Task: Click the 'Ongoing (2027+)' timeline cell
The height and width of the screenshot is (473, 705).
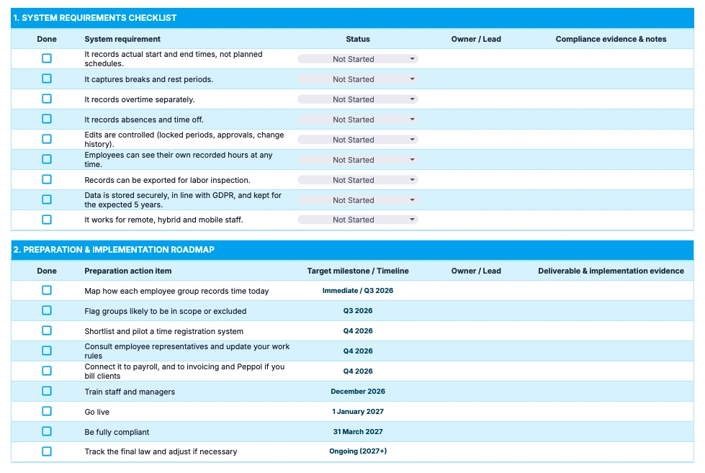Action: pos(358,451)
